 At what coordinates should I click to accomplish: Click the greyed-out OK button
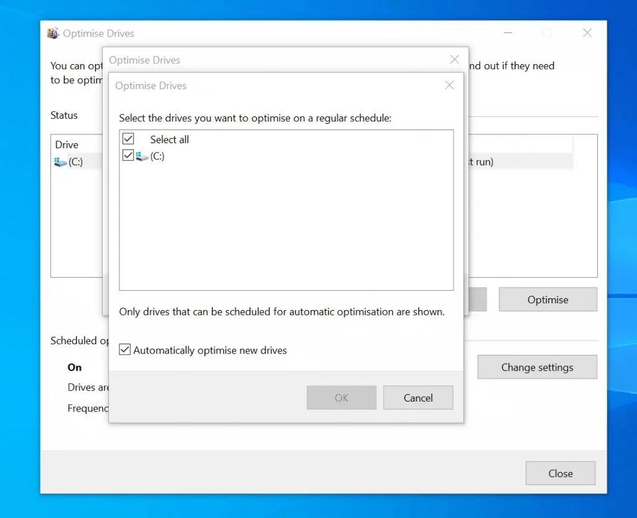point(341,397)
